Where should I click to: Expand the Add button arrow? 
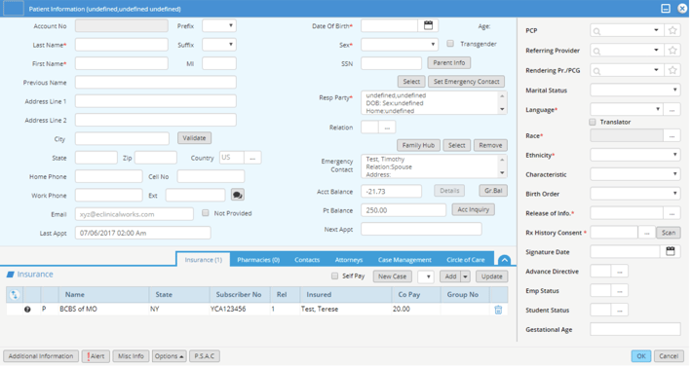(466, 276)
